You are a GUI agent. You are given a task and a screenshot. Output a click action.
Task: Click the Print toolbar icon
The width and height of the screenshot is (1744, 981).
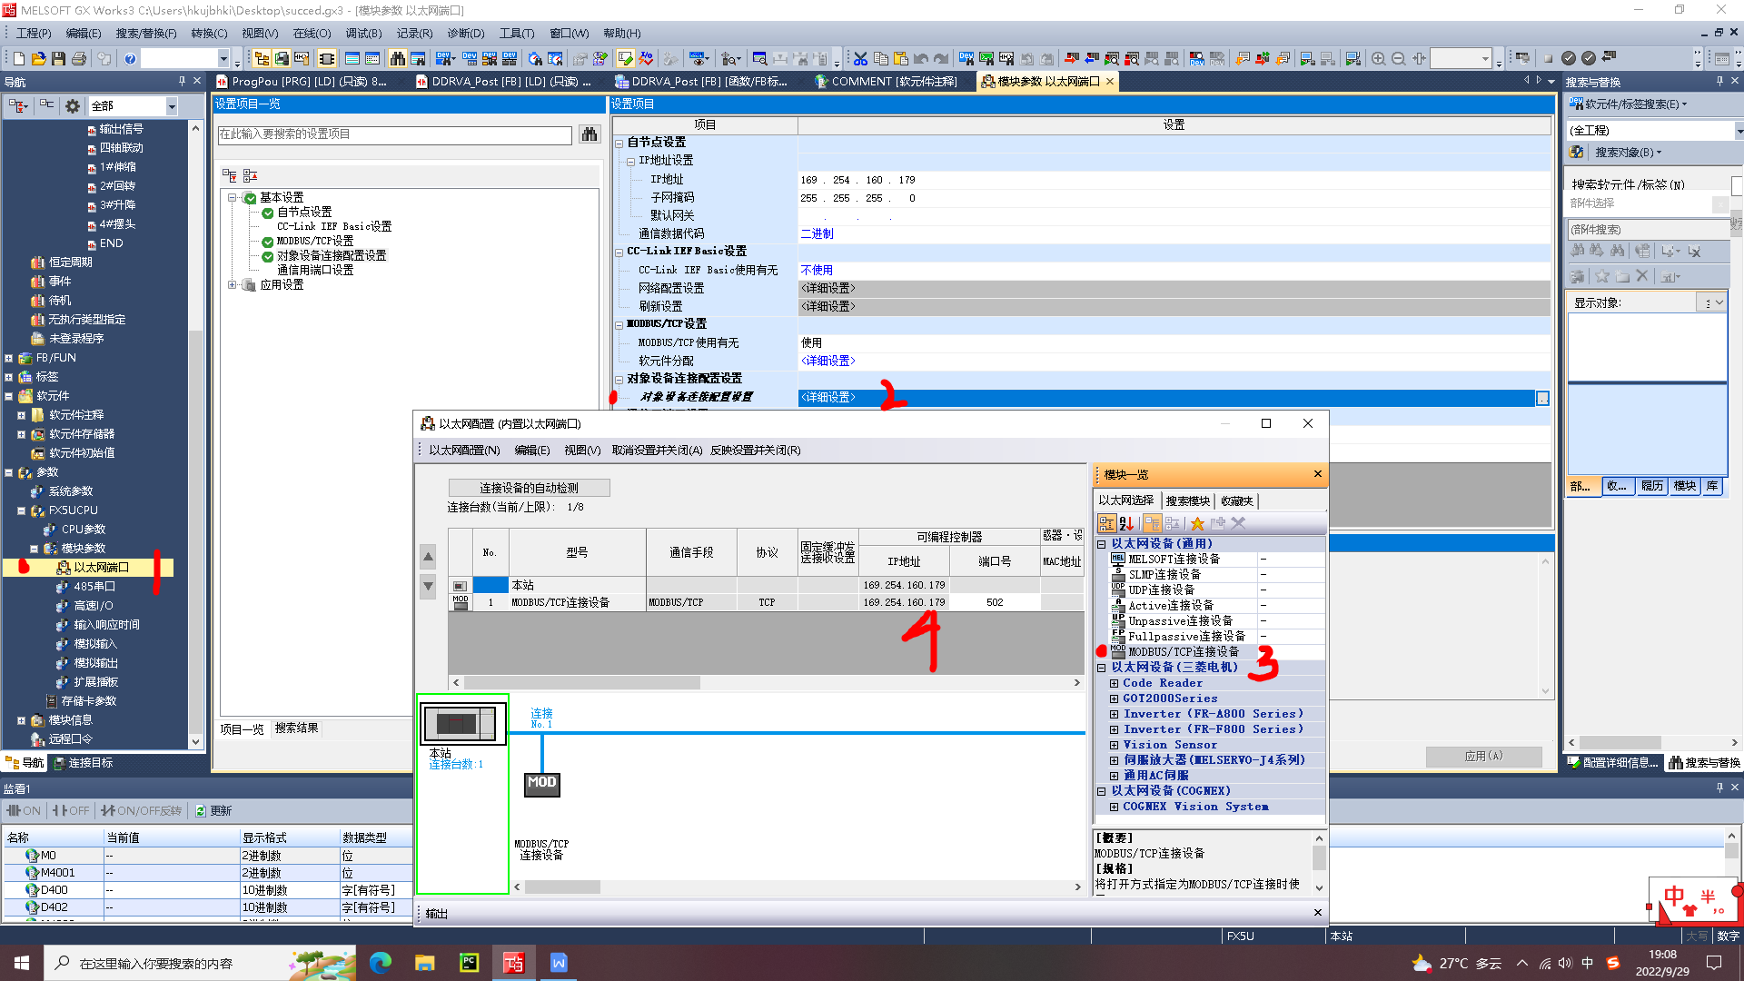tap(79, 58)
